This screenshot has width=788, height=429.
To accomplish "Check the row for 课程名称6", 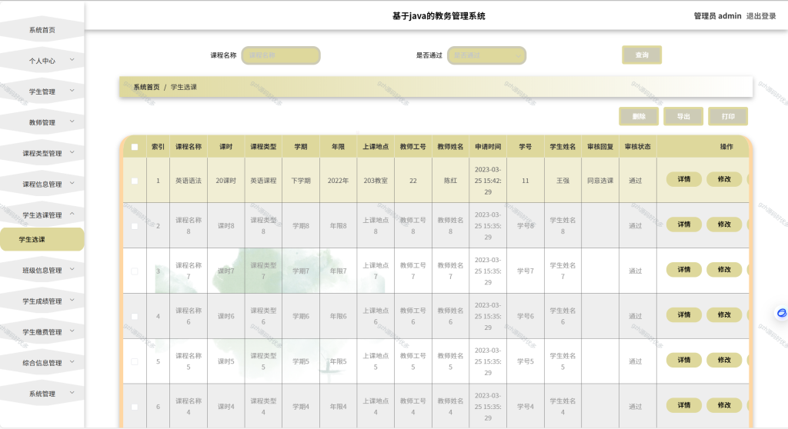I will coord(135,317).
